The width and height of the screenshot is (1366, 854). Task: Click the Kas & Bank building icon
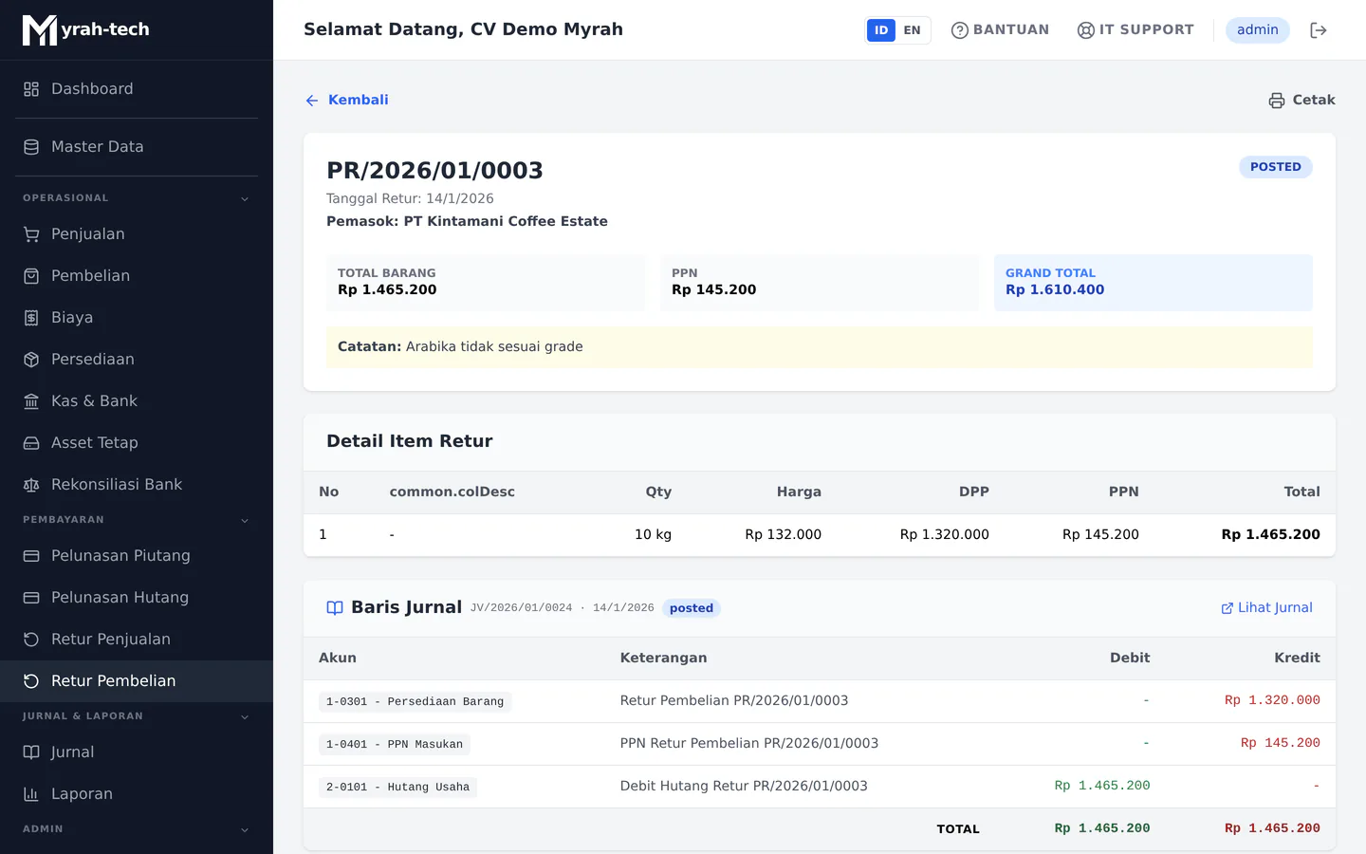pyautogui.click(x=31, y=401)
